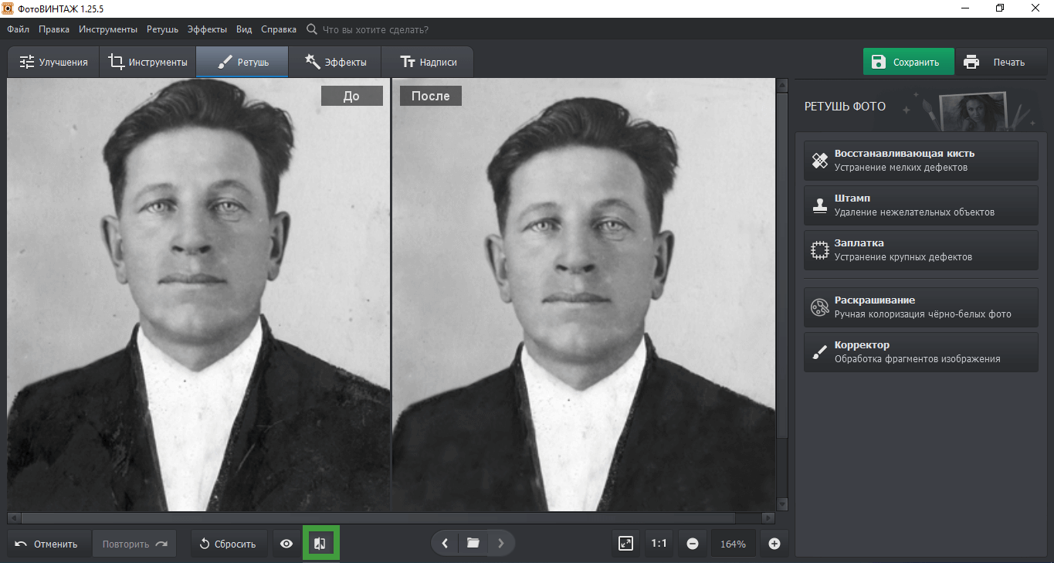Click the green Сохранить button
The image size is (1054, 563).
pyautogui.click(x=908, y=63)
